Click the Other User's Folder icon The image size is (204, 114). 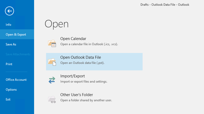point(52,99)
